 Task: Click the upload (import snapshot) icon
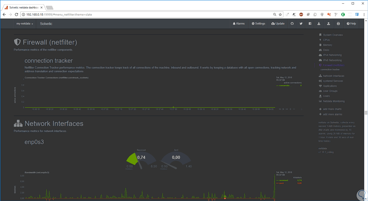tap(328, 24)
